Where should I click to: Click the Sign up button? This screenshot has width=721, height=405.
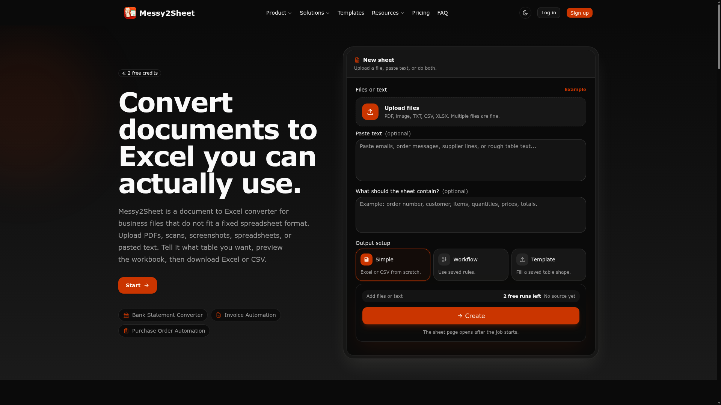(x=579, y=13)
